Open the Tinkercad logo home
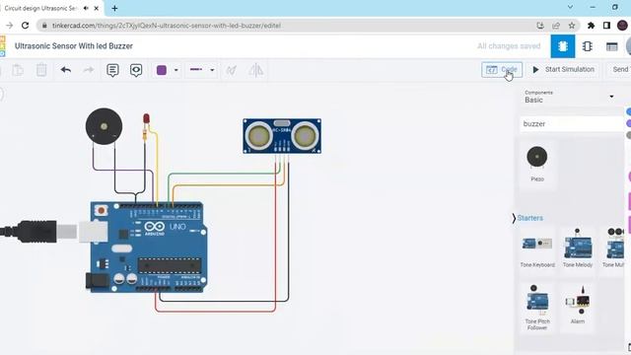The width and height of the screenshot is (631, 355). [2, 46]
